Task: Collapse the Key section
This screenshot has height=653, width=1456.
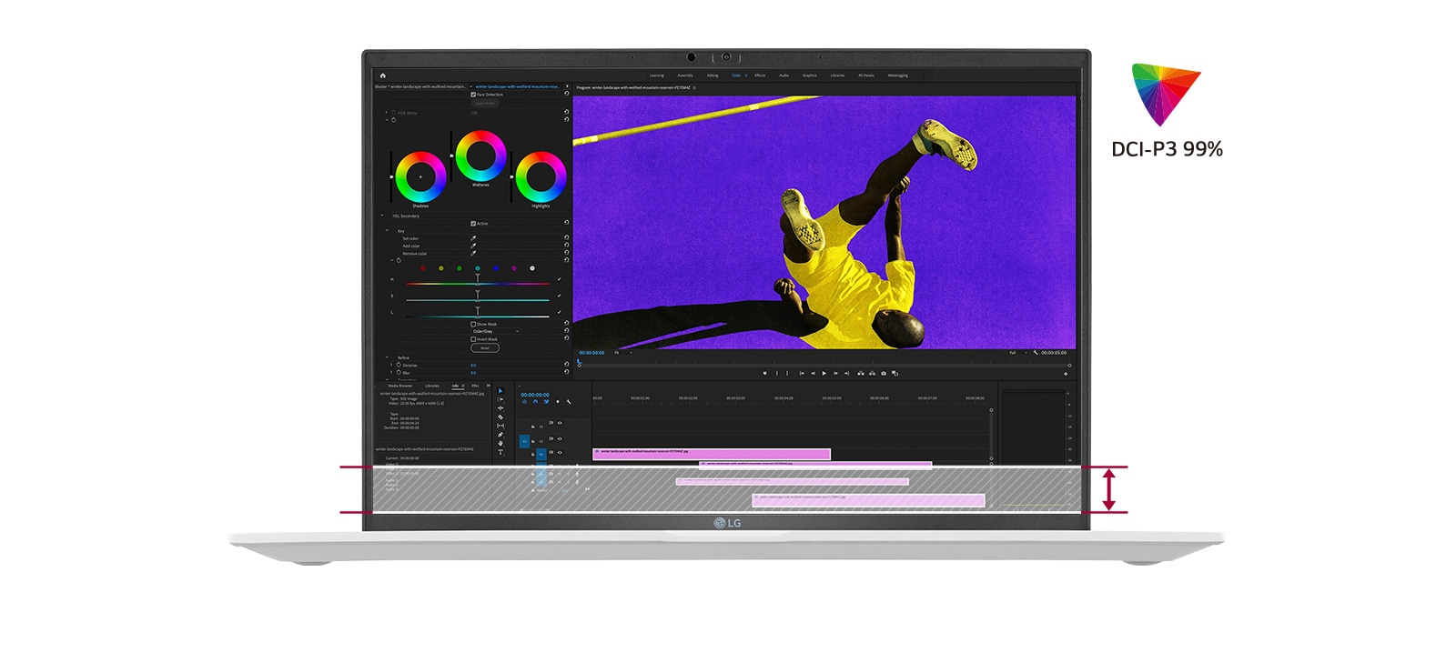Action: coord(387,230)
